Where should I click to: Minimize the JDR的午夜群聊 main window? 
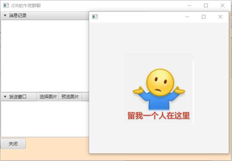[189, 5]
